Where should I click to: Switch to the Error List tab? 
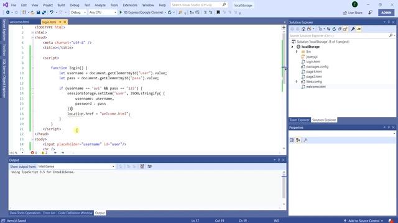tap(49, 213)
